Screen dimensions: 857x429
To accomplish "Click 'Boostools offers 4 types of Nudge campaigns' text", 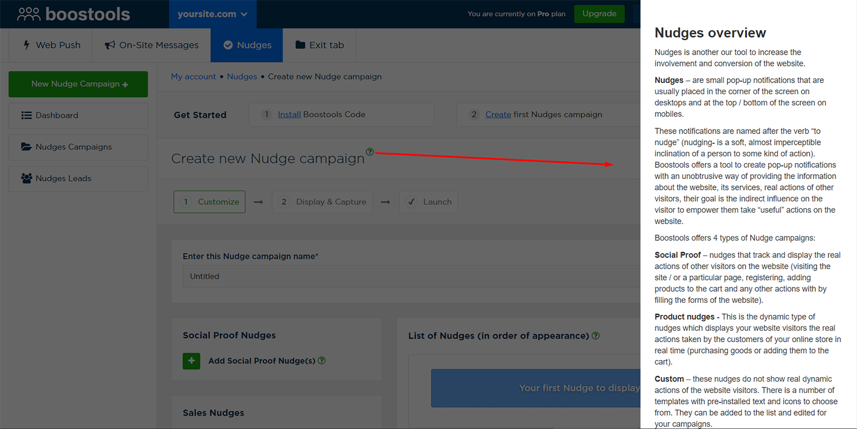I will pyautogui.click(x=735, y=238).
